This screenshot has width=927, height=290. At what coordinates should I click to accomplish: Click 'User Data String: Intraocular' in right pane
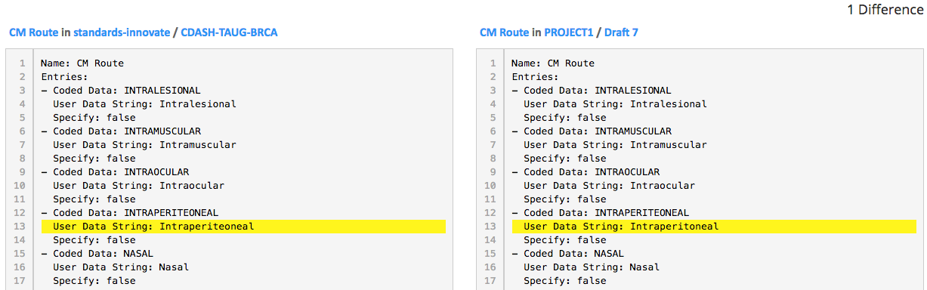609,186
